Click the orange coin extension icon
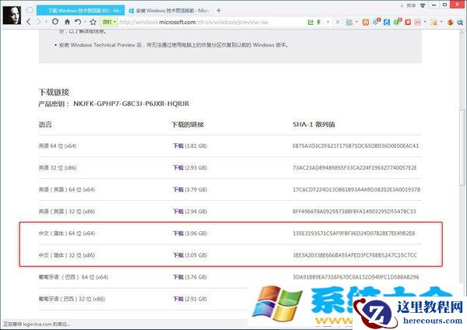Viewport: 467px width, 330px height. [x=451, y=23]
